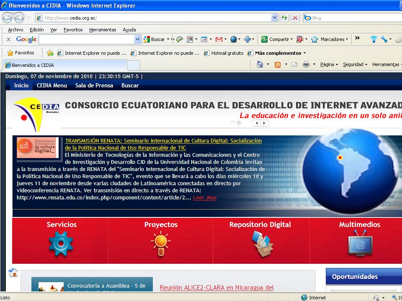Open a new blank tab
402x301 pixels.
pos(133,65)
